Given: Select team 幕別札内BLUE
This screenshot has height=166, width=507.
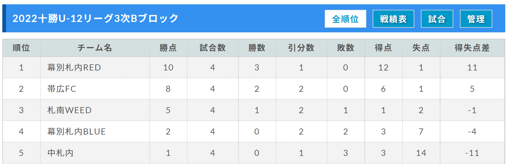Looking at the screenshot, I should [77, 132].
